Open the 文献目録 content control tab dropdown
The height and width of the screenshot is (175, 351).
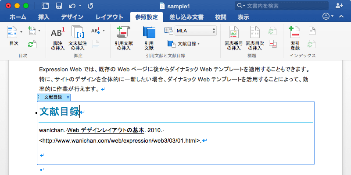click(x=68, y=97)
